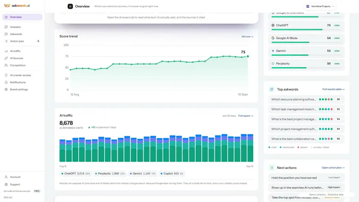Click the AI traffic bar-chart icon
This screenshot has height=202, width=359.
point(6,51)
